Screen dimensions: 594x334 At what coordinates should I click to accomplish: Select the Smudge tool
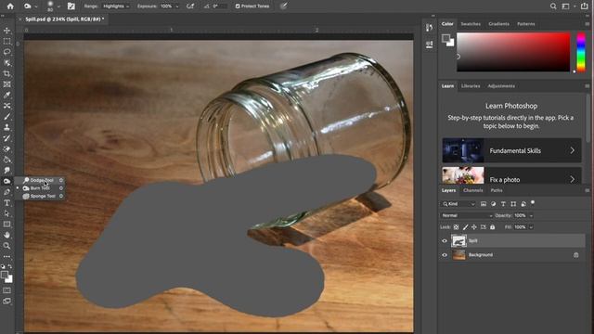pyautogui.click(x=6, y=171)
